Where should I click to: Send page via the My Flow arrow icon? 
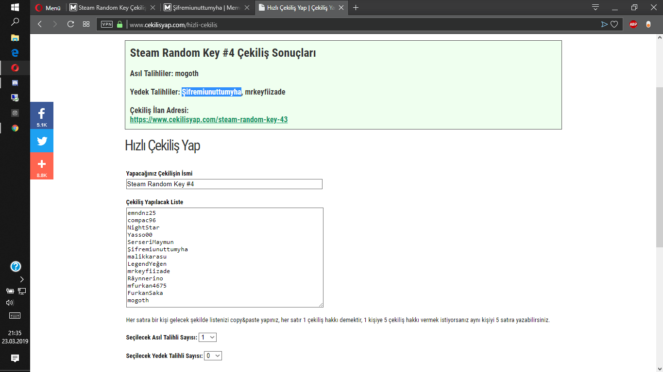point(604,24)
